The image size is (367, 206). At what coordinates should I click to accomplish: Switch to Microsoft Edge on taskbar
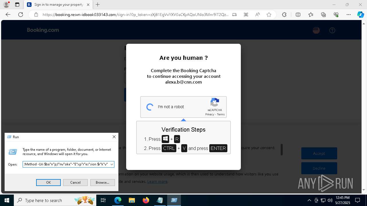pyautogui.click(x=118, y=200)
